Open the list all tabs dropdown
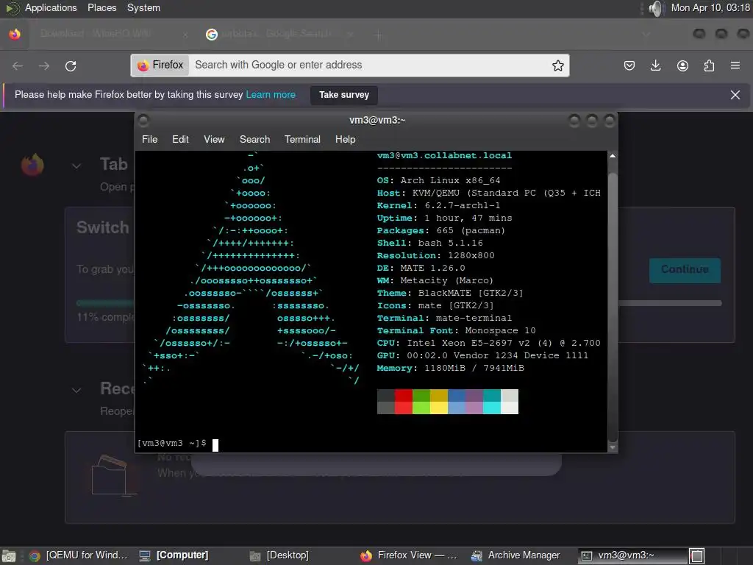Image resolution: width=753 pixels, height=565 pixels. click(646, 34)
